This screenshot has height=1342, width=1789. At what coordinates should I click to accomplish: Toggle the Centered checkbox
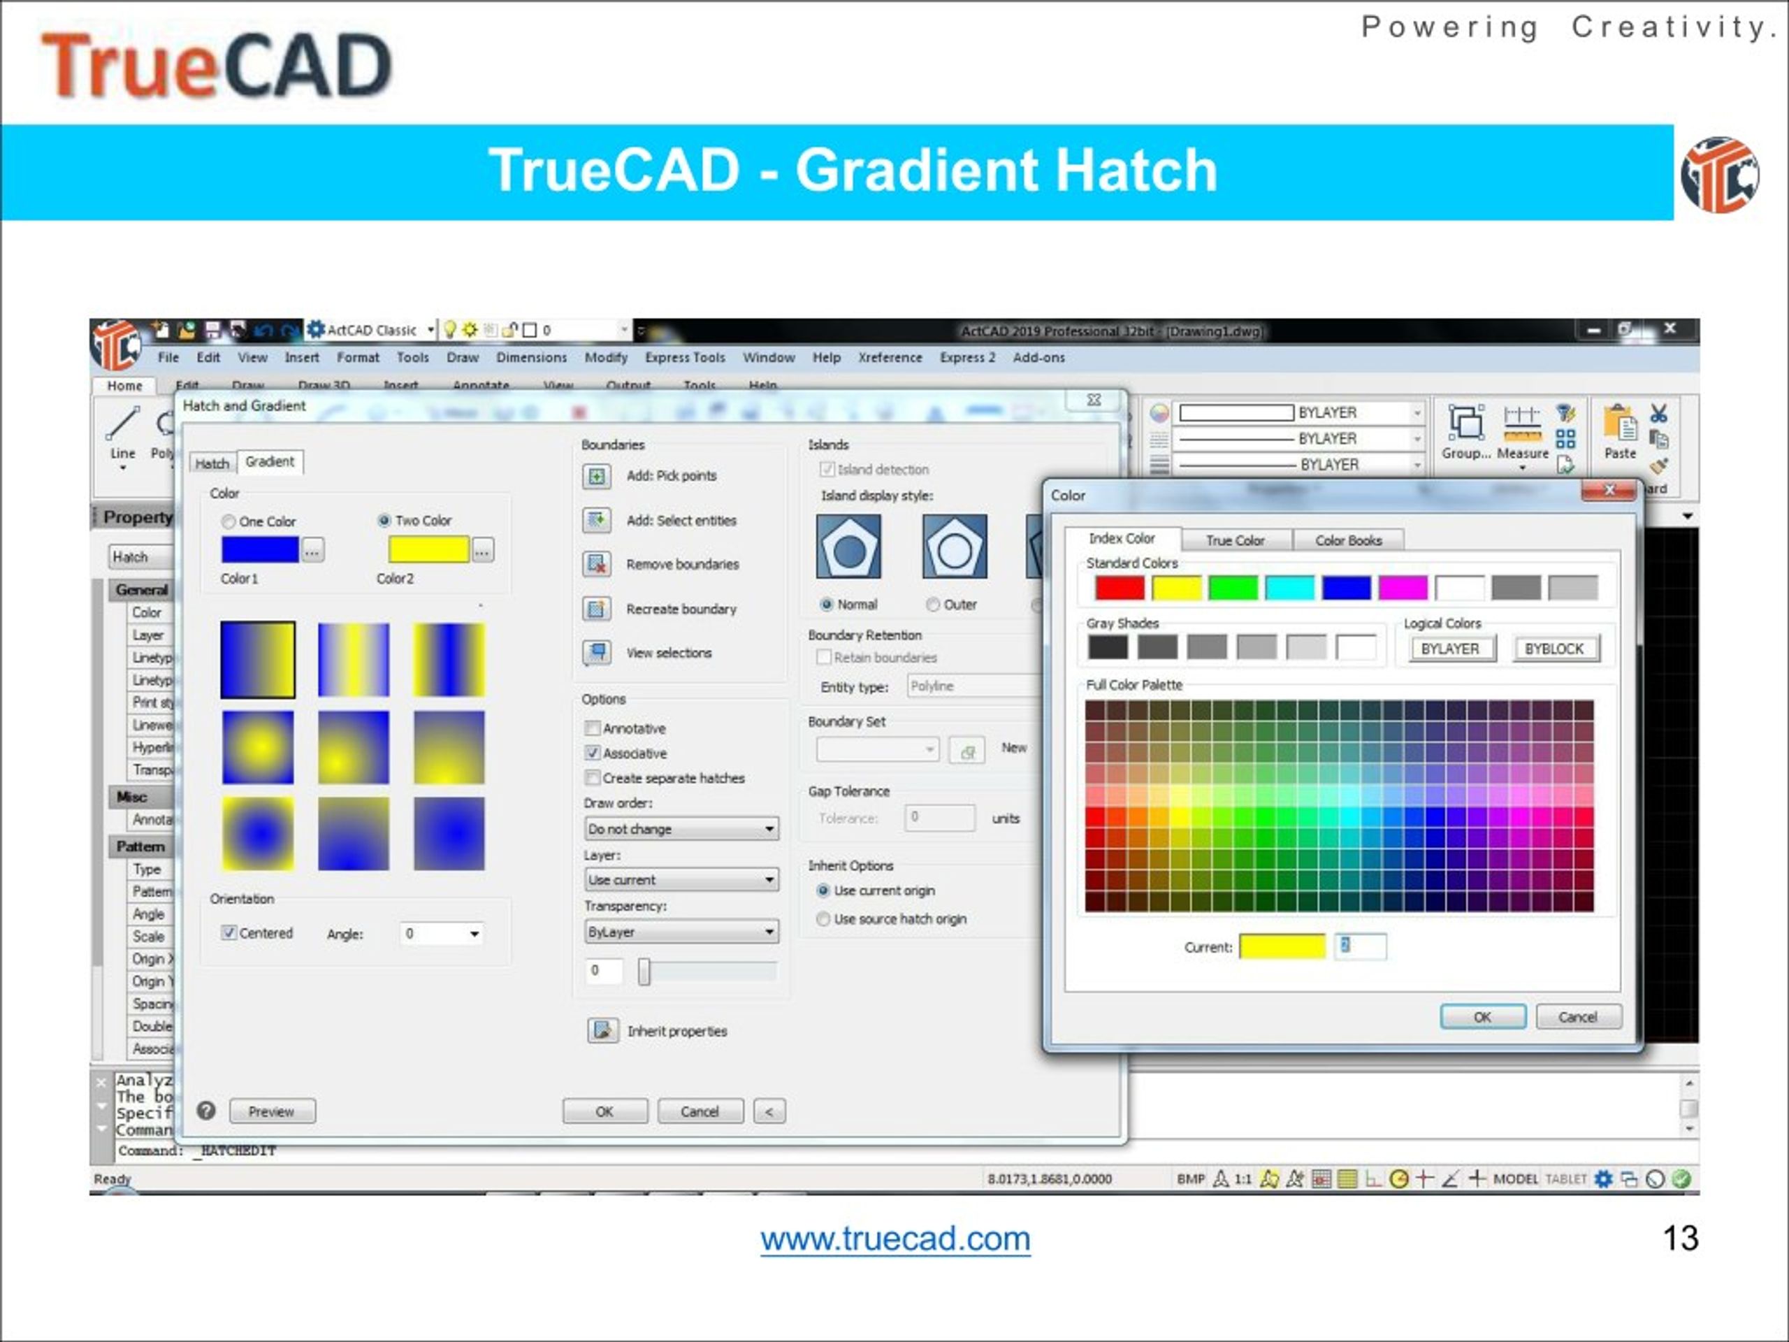click(x=229, y=932)
